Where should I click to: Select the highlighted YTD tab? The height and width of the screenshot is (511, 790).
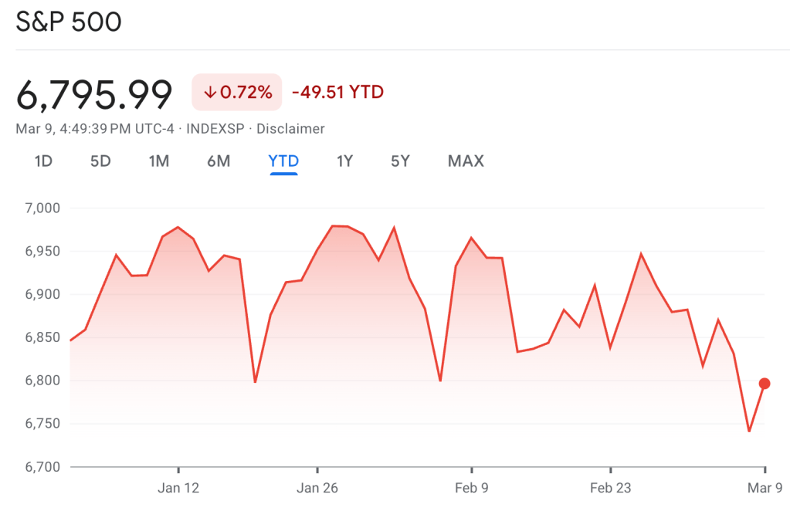click(283, 161)
